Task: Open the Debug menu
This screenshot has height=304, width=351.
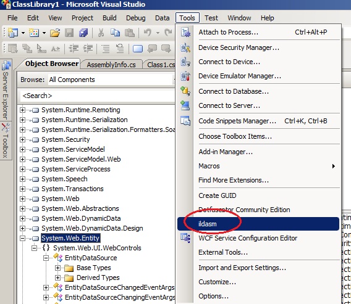Action: click(136, 18)
